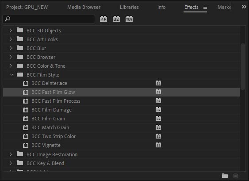This screenshot has width=249, height=181.
Task: Select the BCC Film Grain effect
Action: [x=122, y=119]
